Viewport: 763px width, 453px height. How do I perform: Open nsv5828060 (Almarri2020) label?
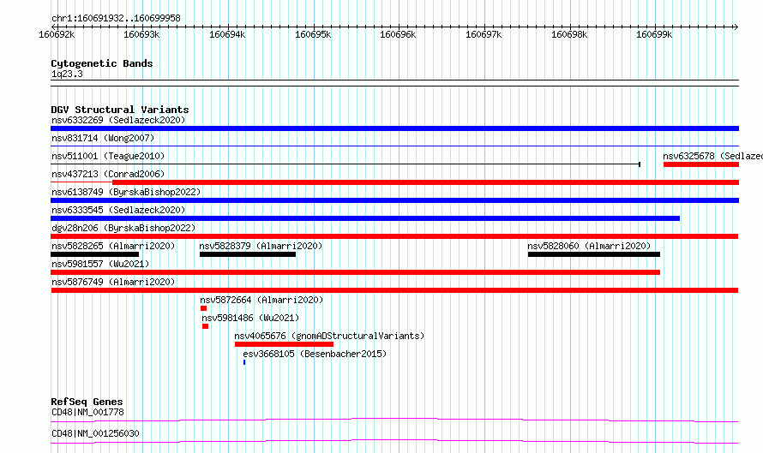[589, 246]
